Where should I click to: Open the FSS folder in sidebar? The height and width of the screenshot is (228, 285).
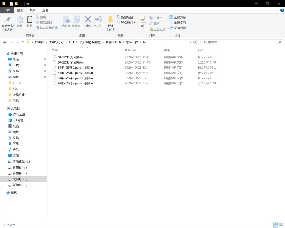click(13, 89)
